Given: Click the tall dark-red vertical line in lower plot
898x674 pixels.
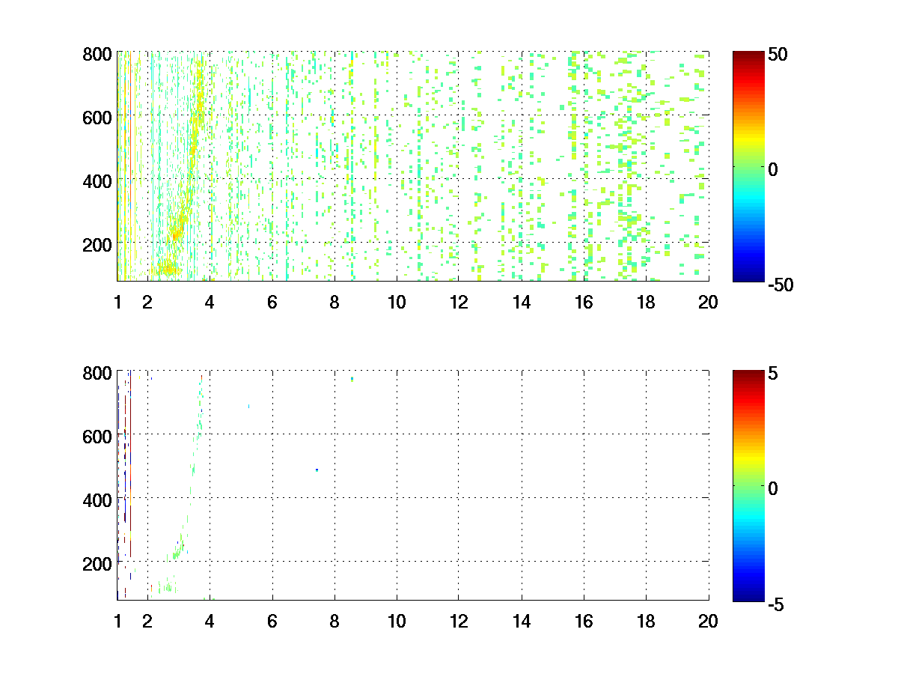Looking at the screenshot, I should tap(130, 463).
